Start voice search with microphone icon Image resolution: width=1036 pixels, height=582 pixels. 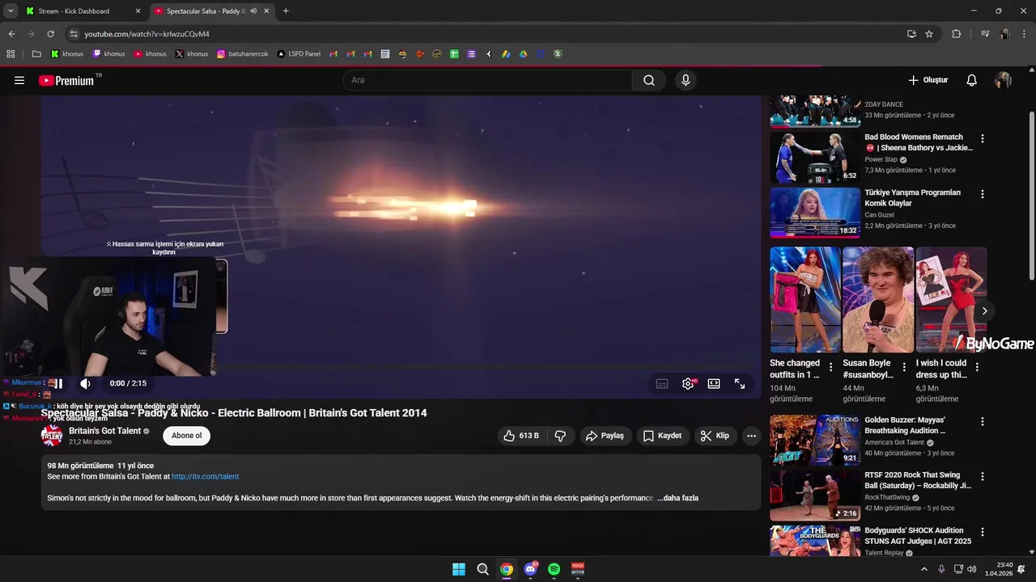click(x=686, y=80)
